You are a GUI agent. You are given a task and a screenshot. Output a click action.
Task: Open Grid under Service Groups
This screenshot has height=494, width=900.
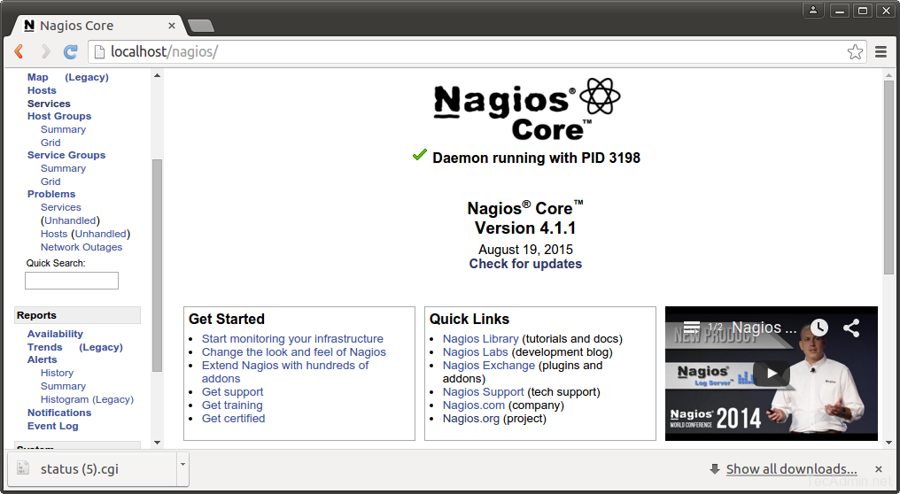(50, 181)
